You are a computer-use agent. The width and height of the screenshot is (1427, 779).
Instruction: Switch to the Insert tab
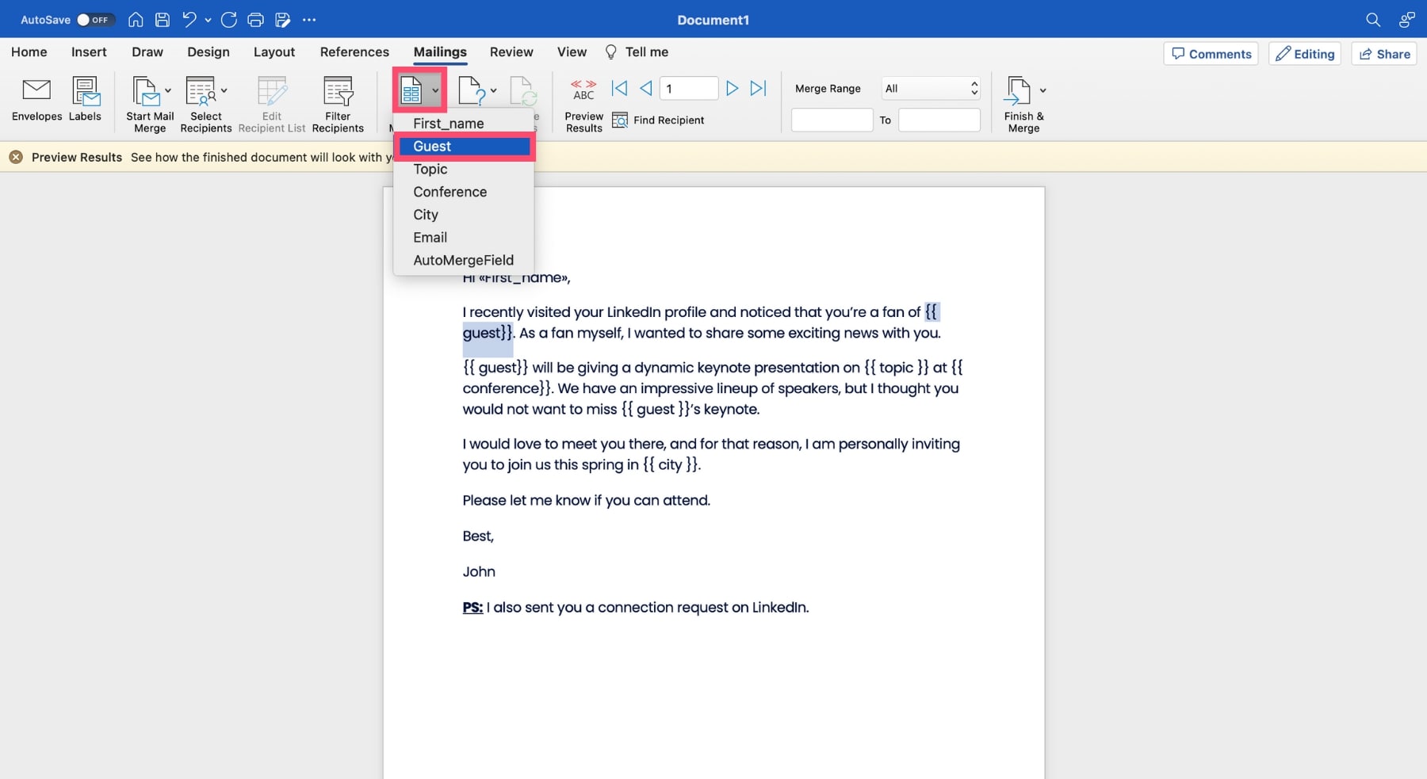(89, 52)
